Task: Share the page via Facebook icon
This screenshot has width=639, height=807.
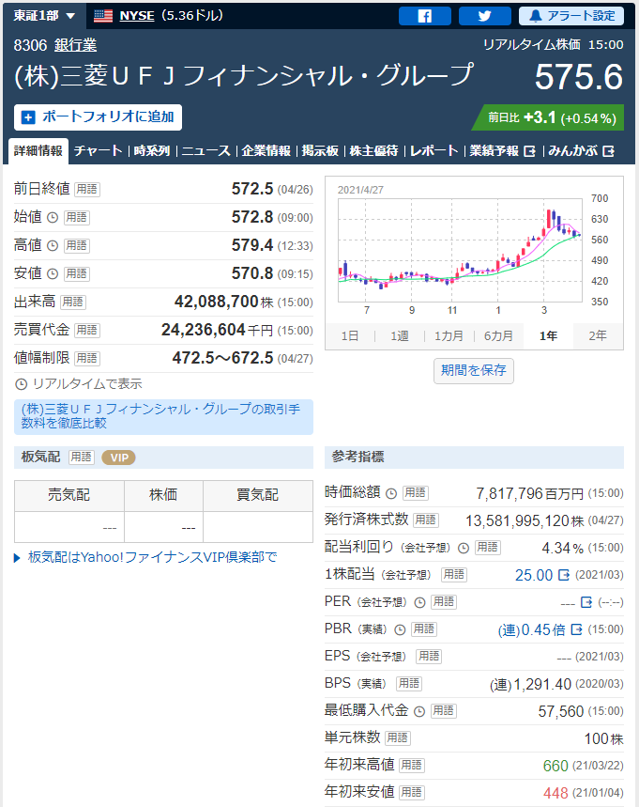Action: [x=425, y=16]
